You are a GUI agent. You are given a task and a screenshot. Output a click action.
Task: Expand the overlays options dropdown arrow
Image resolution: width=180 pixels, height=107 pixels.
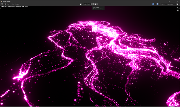[x=159, y=4]
